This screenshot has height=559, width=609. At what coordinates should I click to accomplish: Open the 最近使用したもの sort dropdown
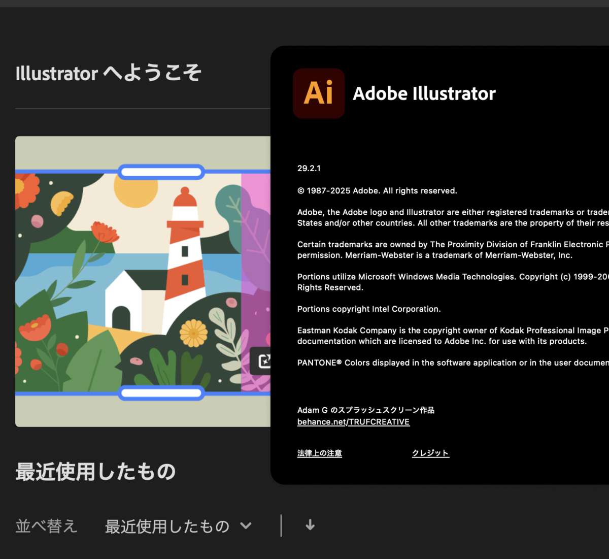[x=178, y=526]
